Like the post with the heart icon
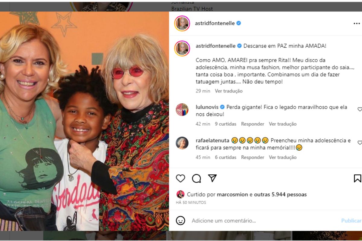The height and width of the screenshot is (241, 362). (x=180, y=179)
